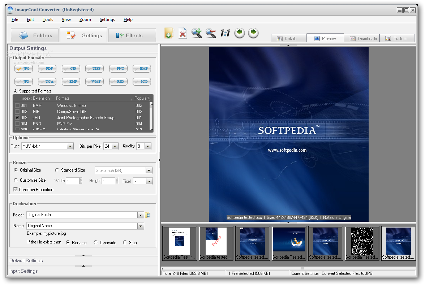Toggle WMF output format button
Viewport: 425px width, 285px height.
click(94, 82)
